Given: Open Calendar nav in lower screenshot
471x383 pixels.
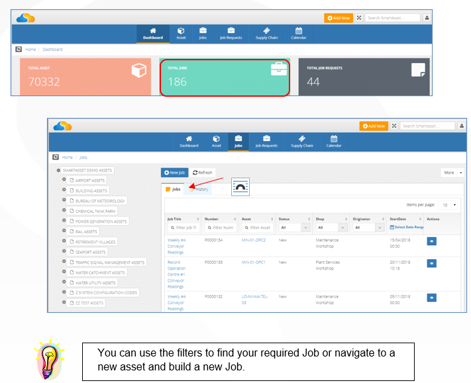Looking at the screenshot, I should tap(334, 142).
